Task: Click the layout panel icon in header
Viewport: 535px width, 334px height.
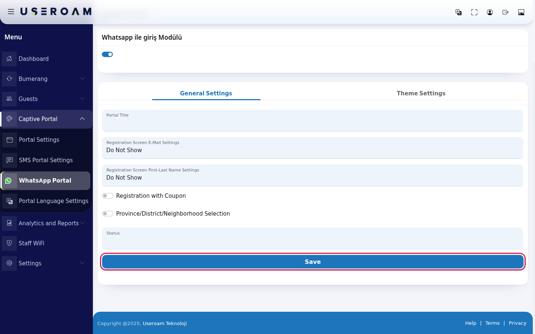Action: 521,12
